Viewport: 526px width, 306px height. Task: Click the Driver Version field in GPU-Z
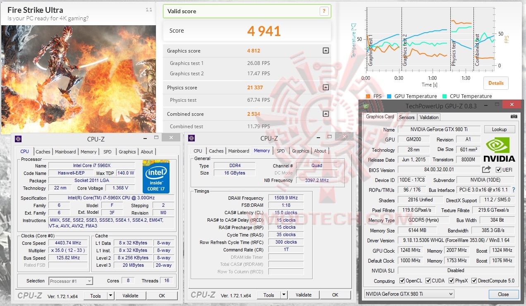(x=456, y=240)
